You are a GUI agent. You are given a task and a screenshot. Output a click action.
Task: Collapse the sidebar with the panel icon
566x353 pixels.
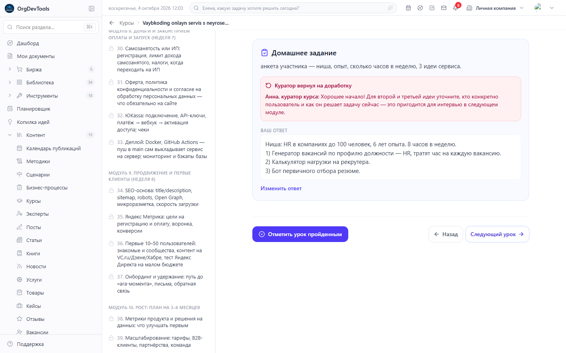(92, 9)
